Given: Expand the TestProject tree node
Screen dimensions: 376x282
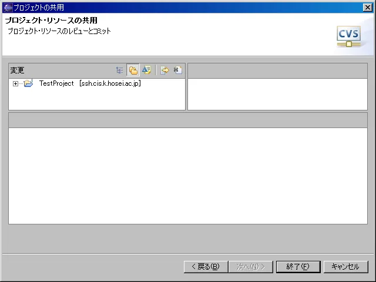Looking at the screenshot, I should pyautogui.click(x=15, y=84).
